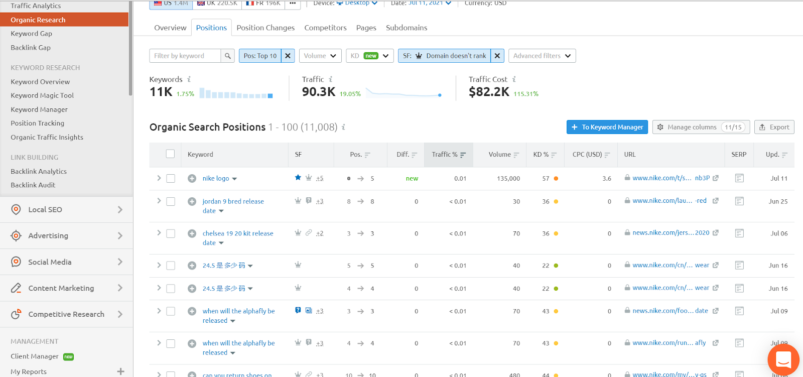Switch to the Position Changes tab
This screenshot has width=803, height=377.
pyautogui.click(x=265, y=28)
